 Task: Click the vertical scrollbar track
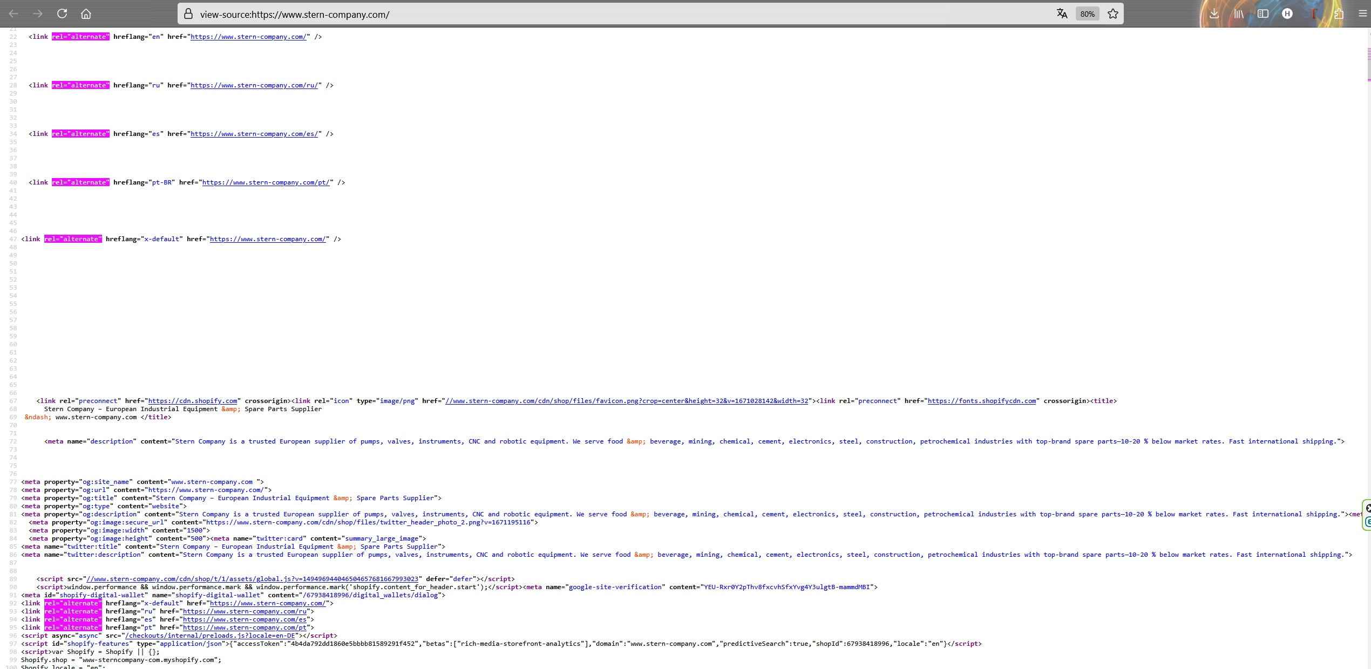(1368, 324)
